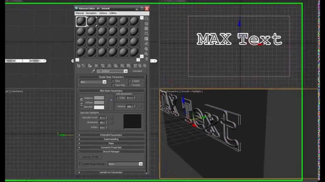Expand the Extended Parameters rollout
The image size is (325, 182).
click(111, 135)
